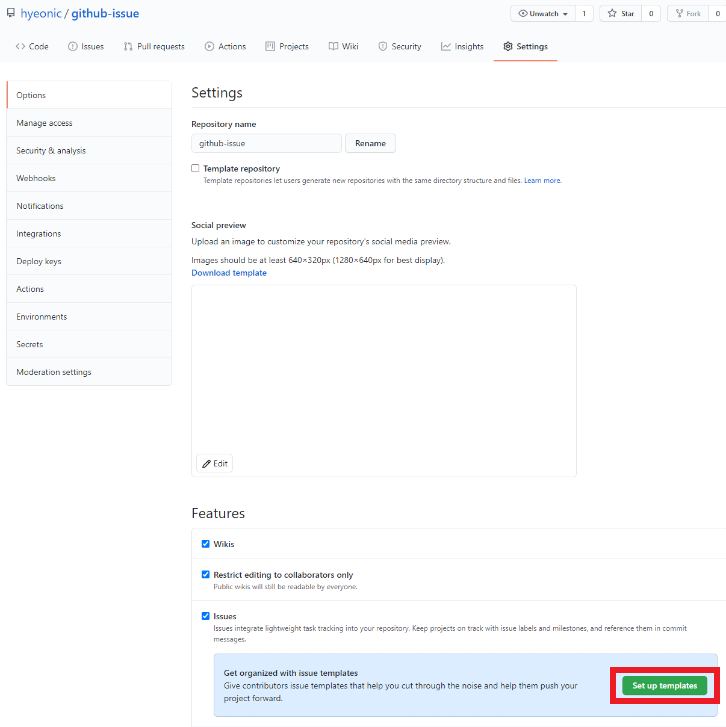Click the Set up templates button

(x=665, y=685)
